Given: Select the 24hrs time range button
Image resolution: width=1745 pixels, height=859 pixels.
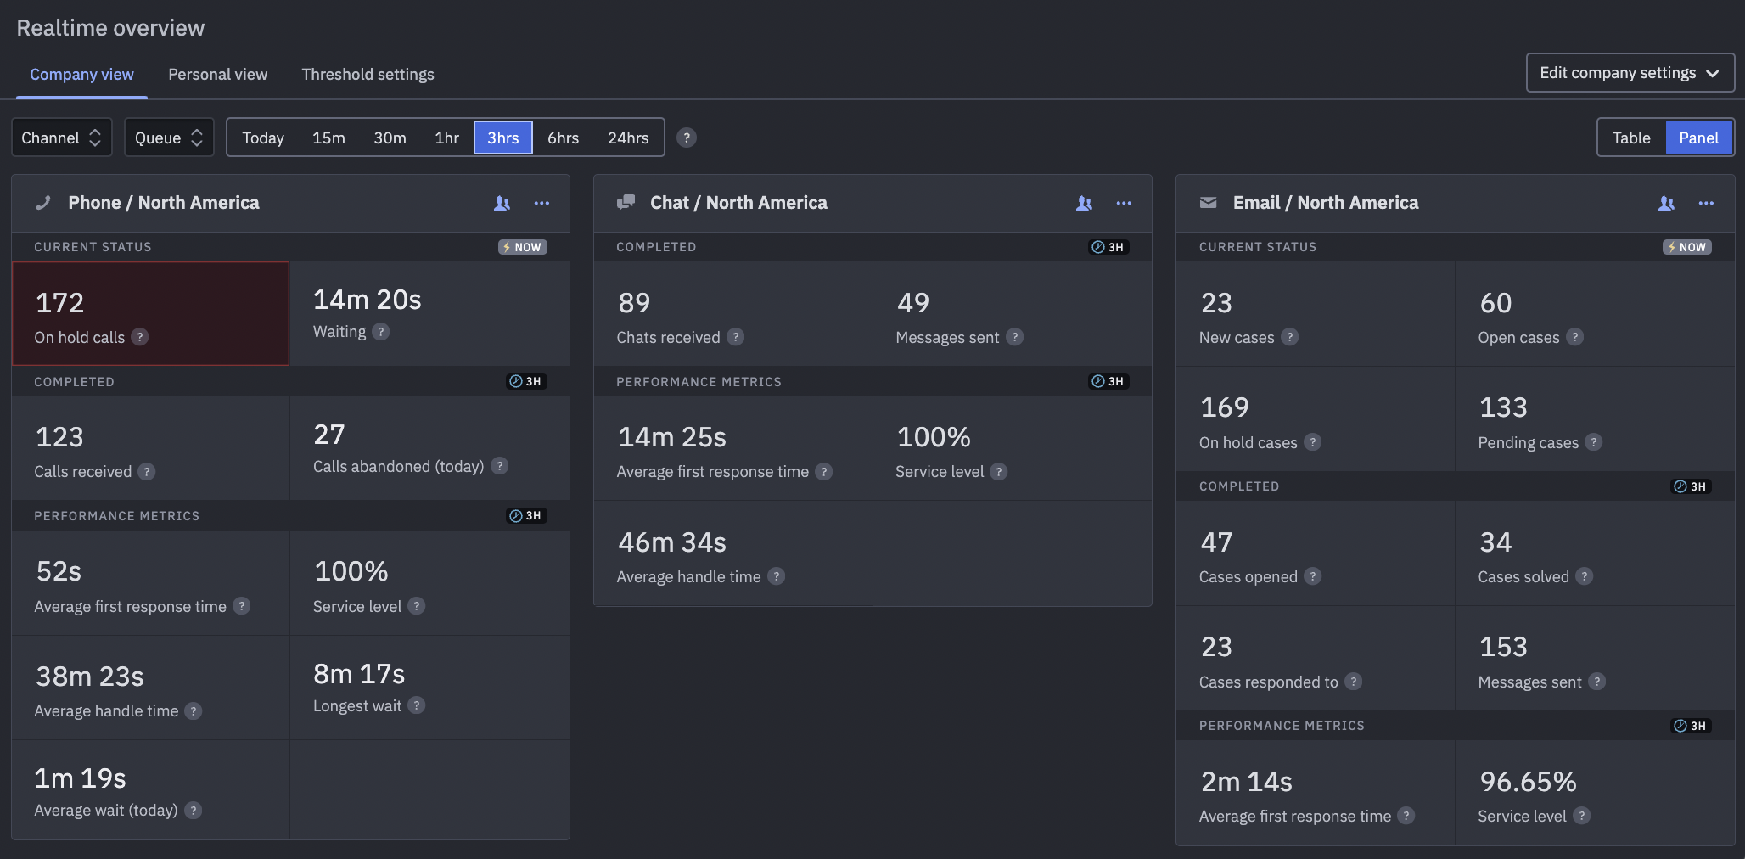Looking at the screenshot, I should [x=627, y=137].
